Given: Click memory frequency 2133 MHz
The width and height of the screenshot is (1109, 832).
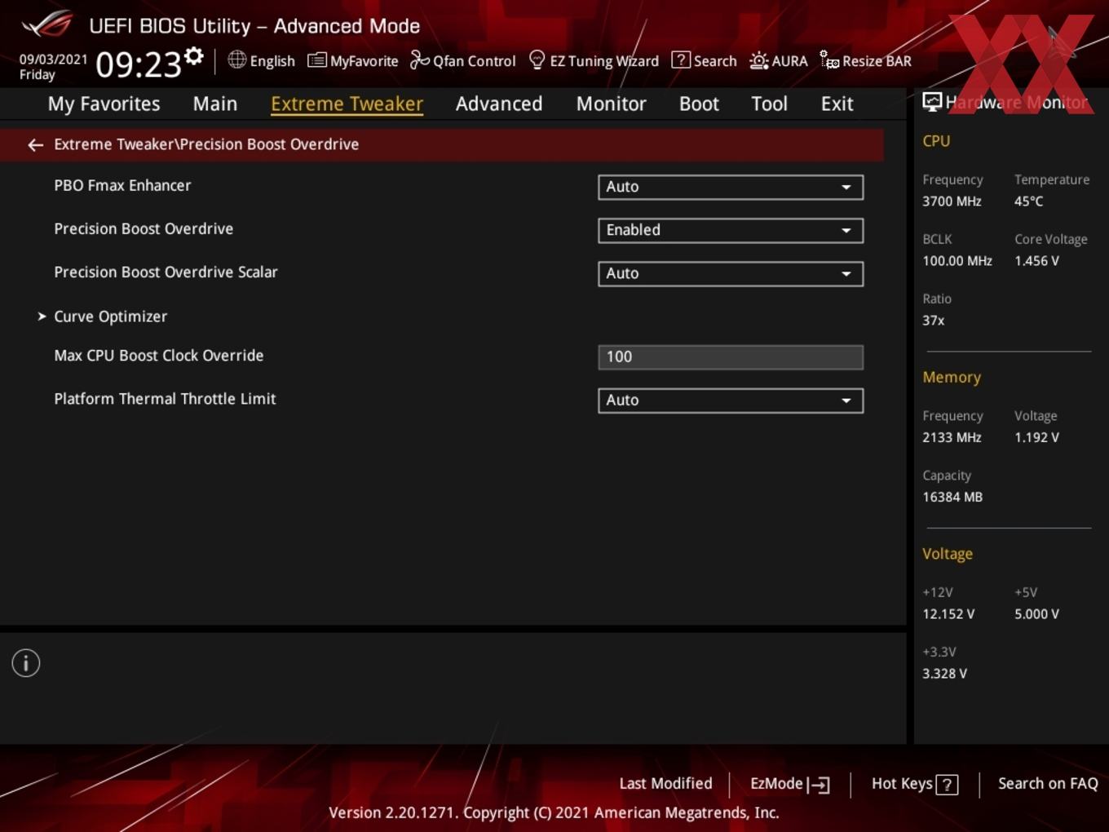Looking at the screenshot, I should tap(952, 437).
